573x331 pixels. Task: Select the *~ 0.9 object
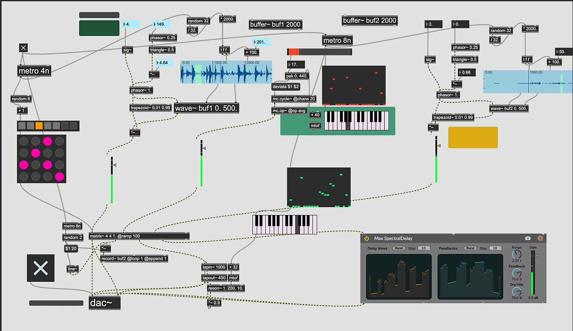214,303
